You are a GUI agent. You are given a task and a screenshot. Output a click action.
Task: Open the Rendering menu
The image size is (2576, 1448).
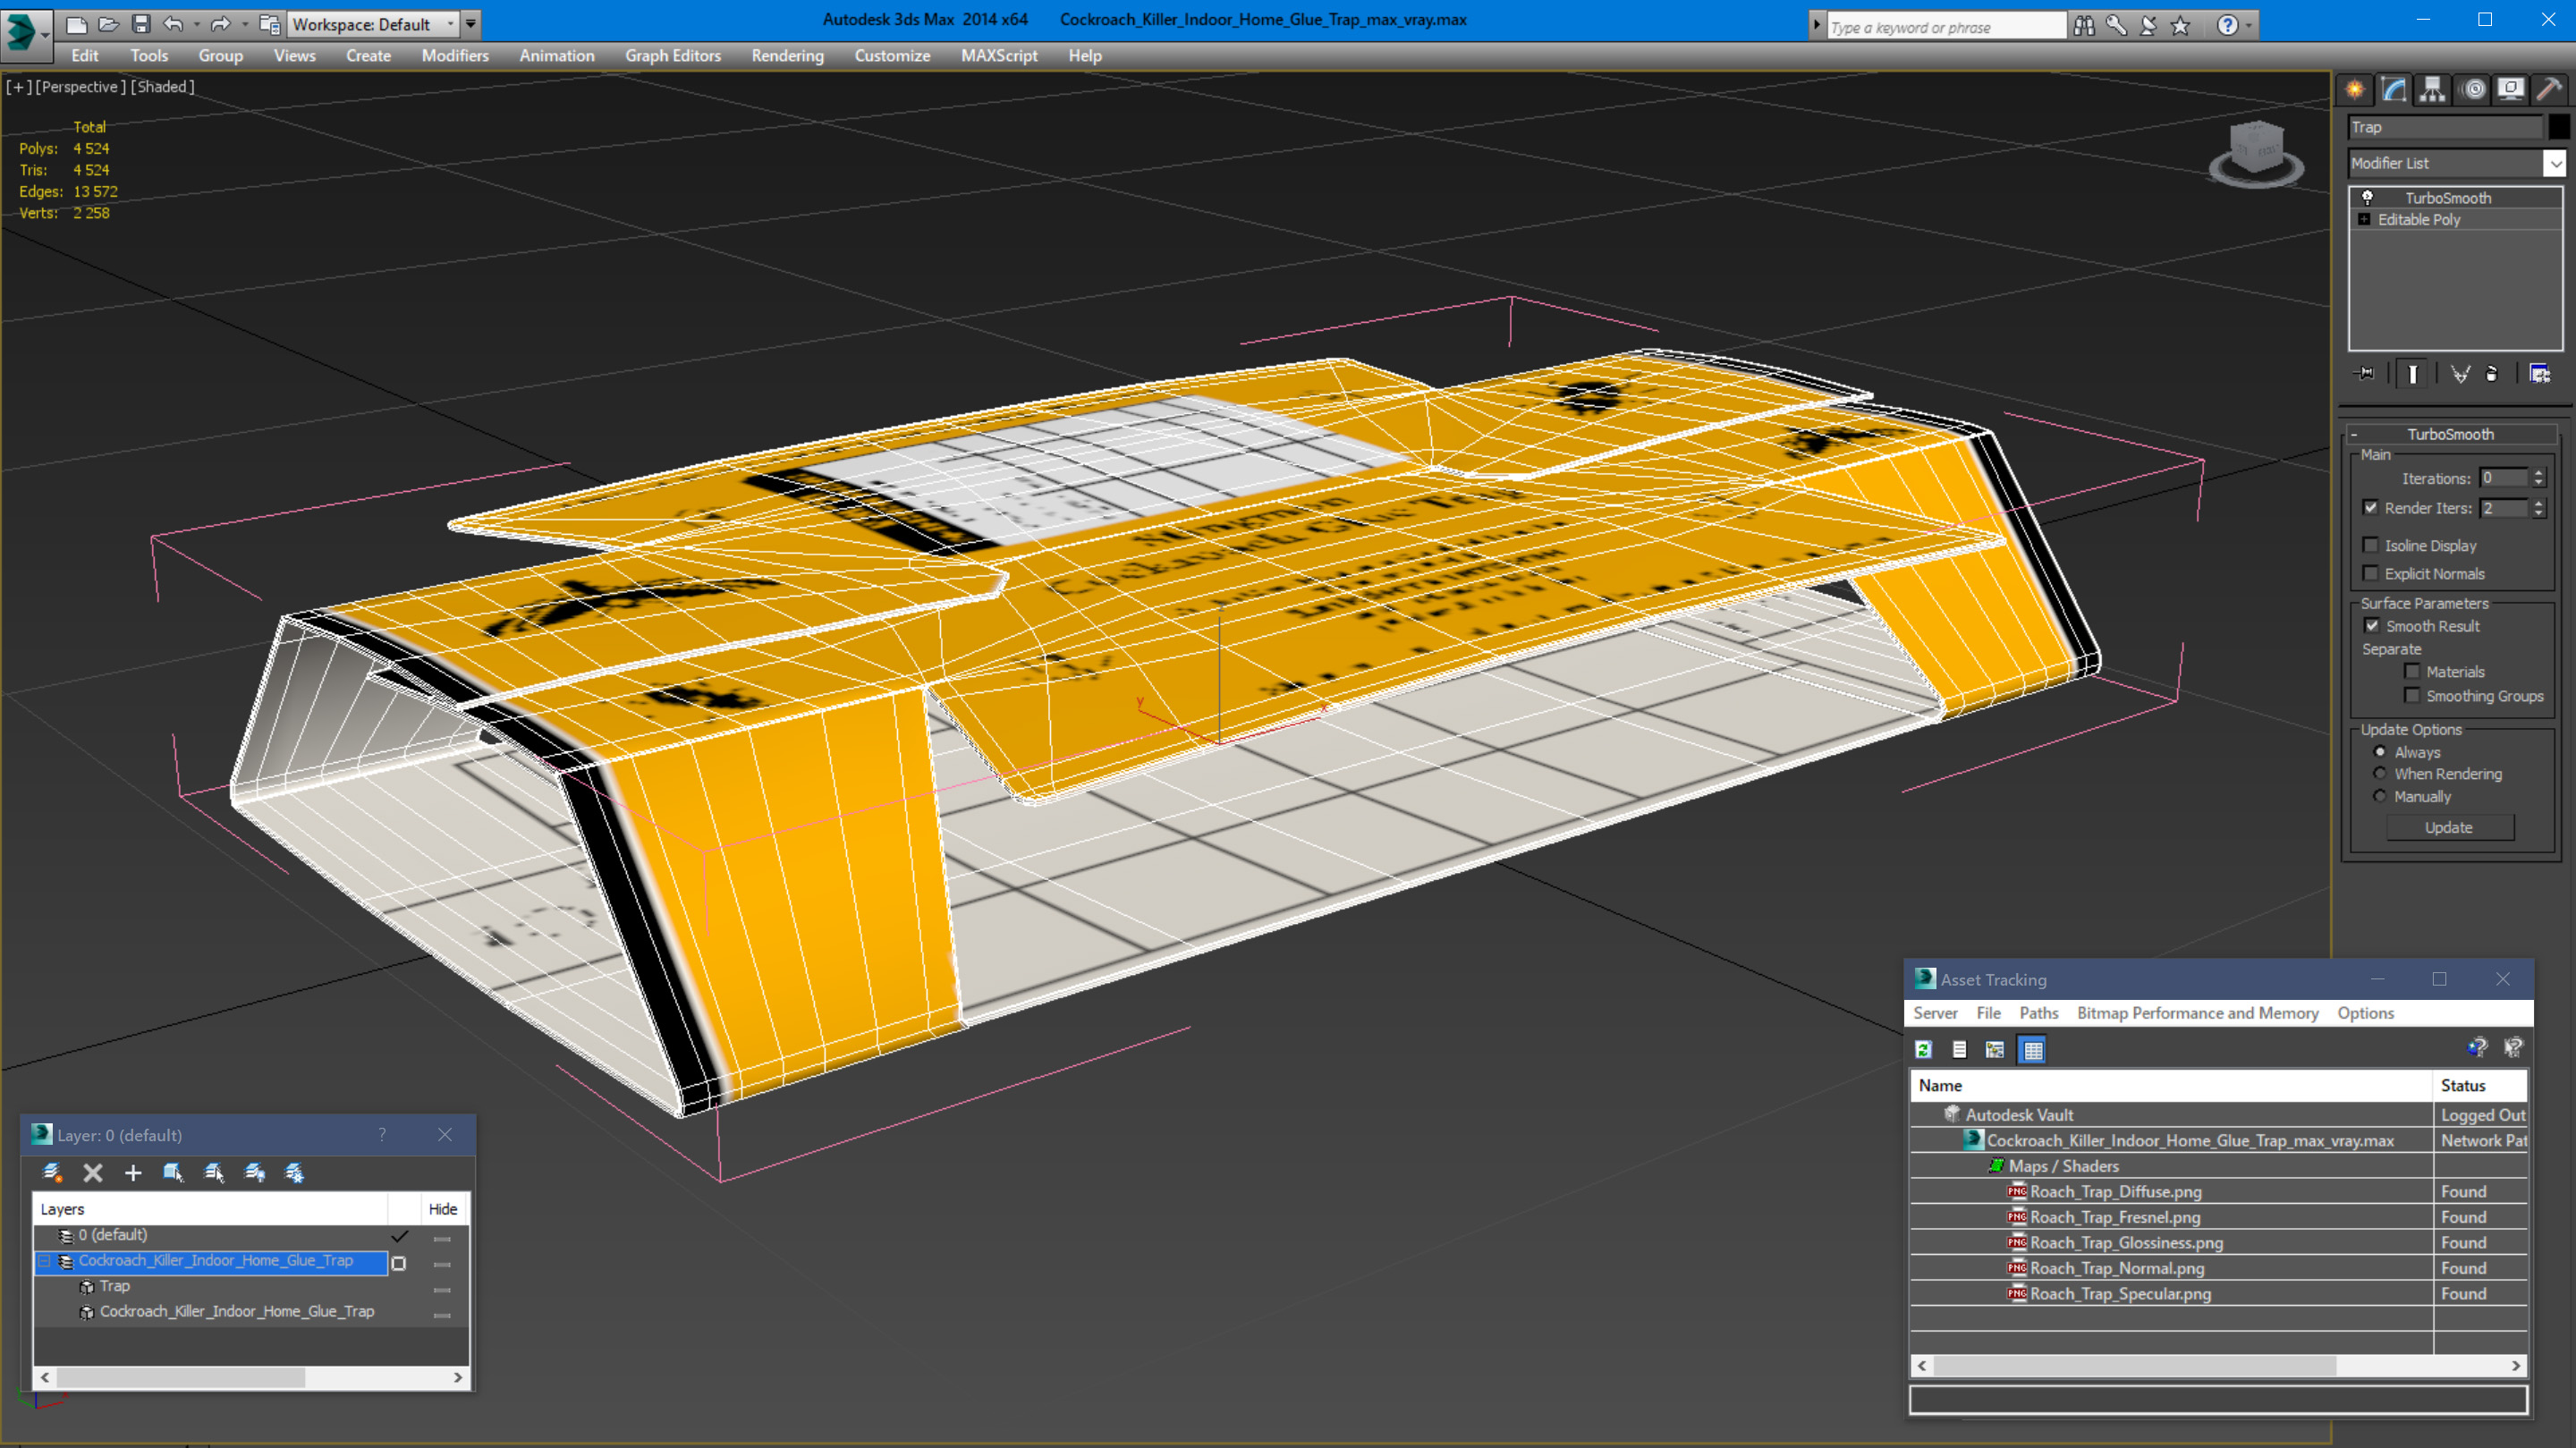(x=787, y=56)
